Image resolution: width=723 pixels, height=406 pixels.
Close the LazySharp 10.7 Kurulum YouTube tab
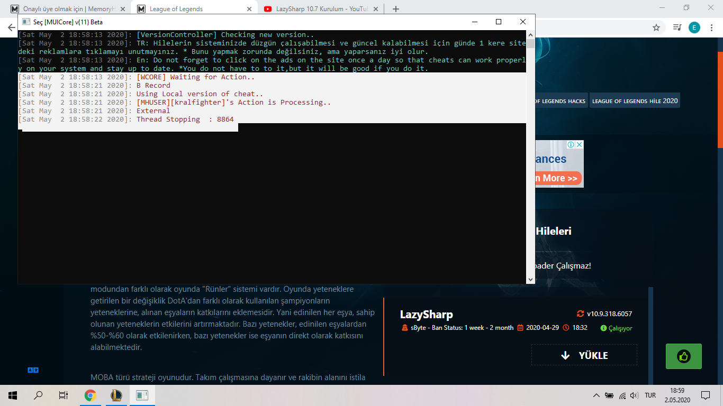coord(375,9)
